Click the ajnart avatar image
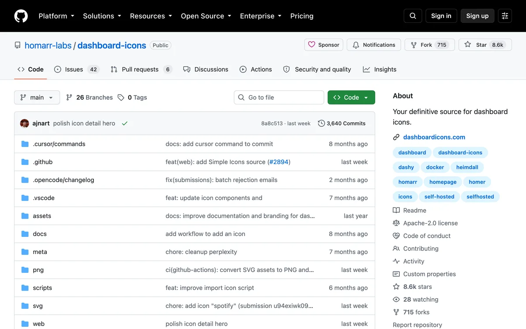526x329 pixels. point(25,123)
